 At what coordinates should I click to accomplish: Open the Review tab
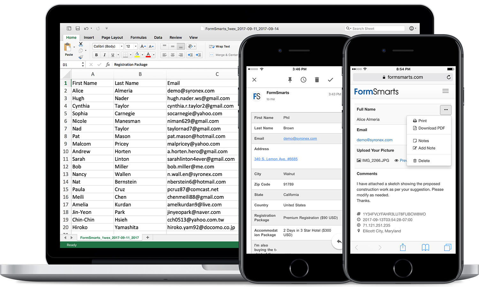[x=176, y=37]
